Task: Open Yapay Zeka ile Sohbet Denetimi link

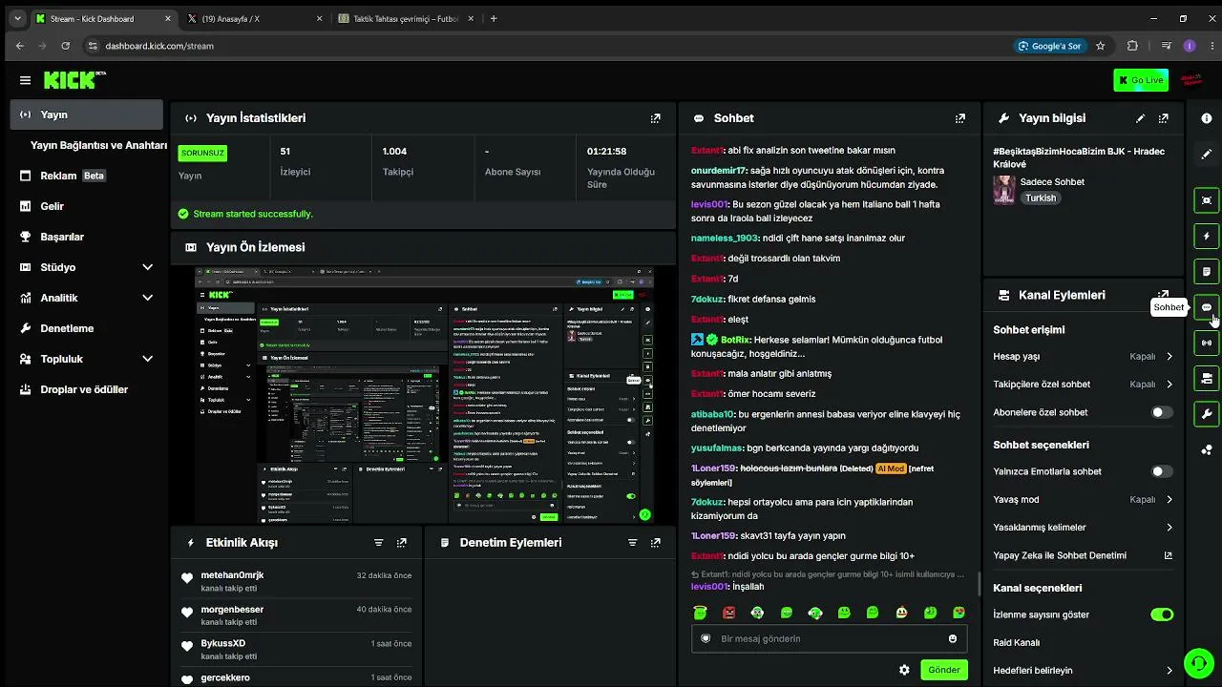Action: point(1083,555)
